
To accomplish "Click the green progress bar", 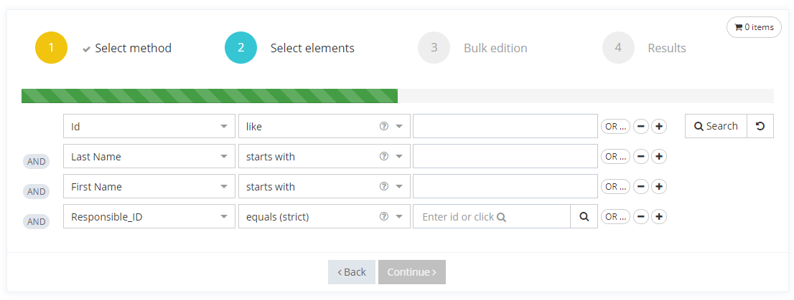I will [x=209, y=96].
